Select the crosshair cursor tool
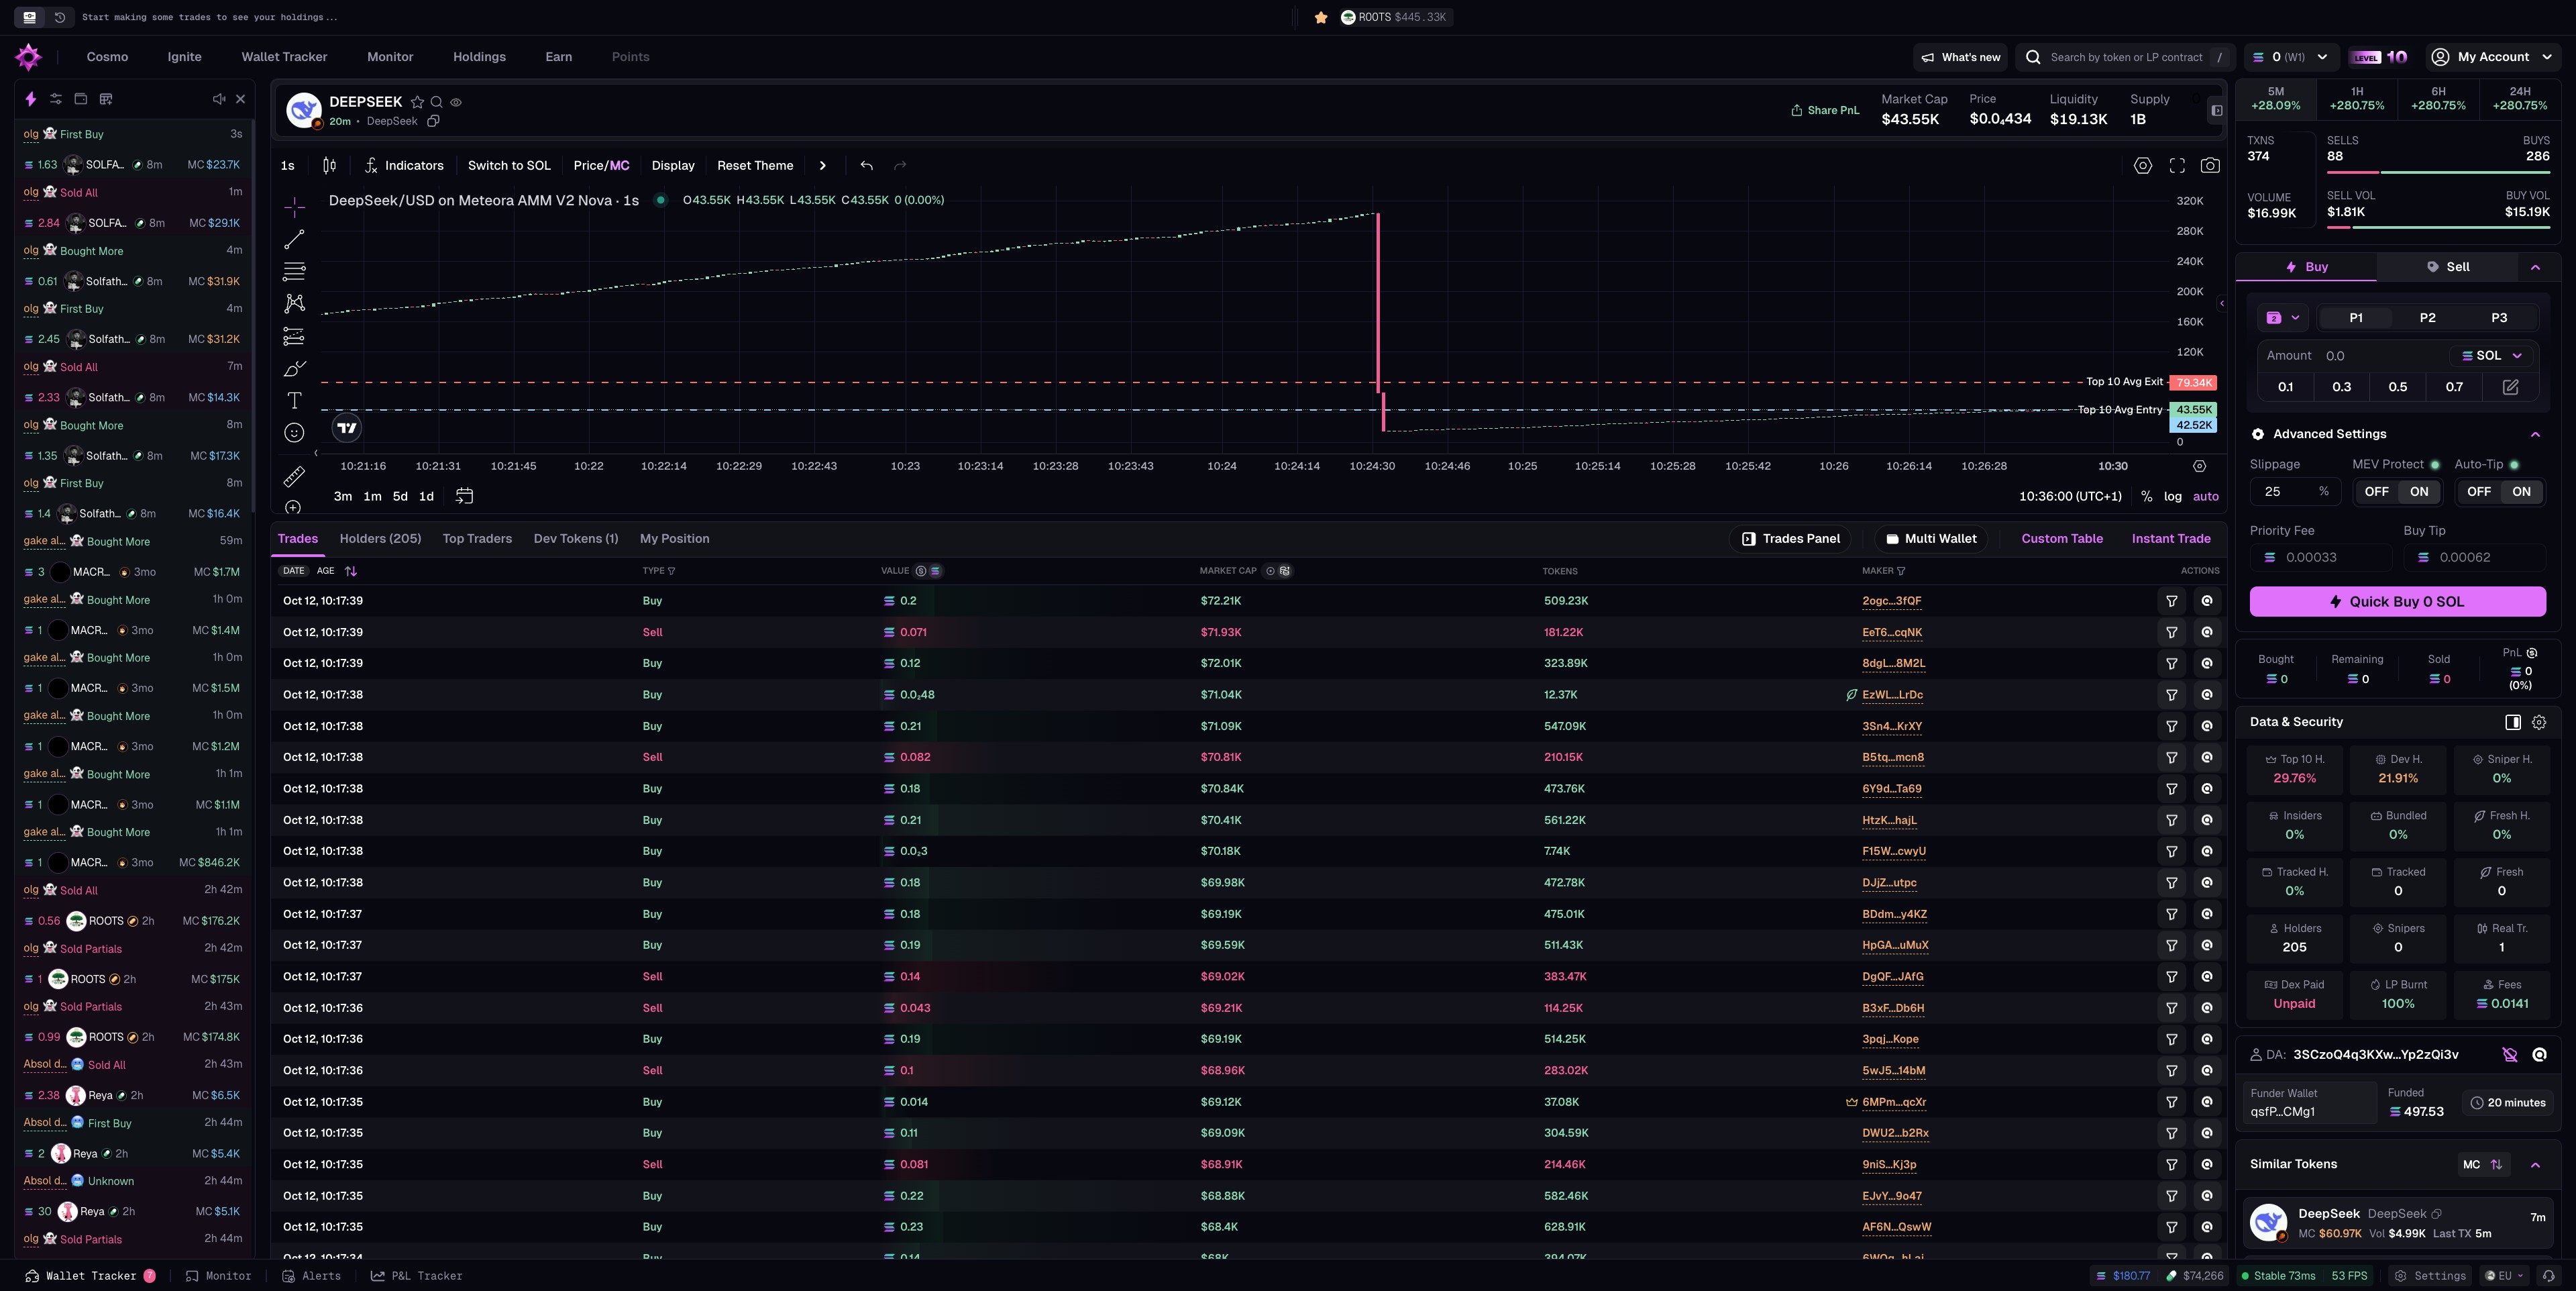2576x1291 pixels. (x=294, y=207)
